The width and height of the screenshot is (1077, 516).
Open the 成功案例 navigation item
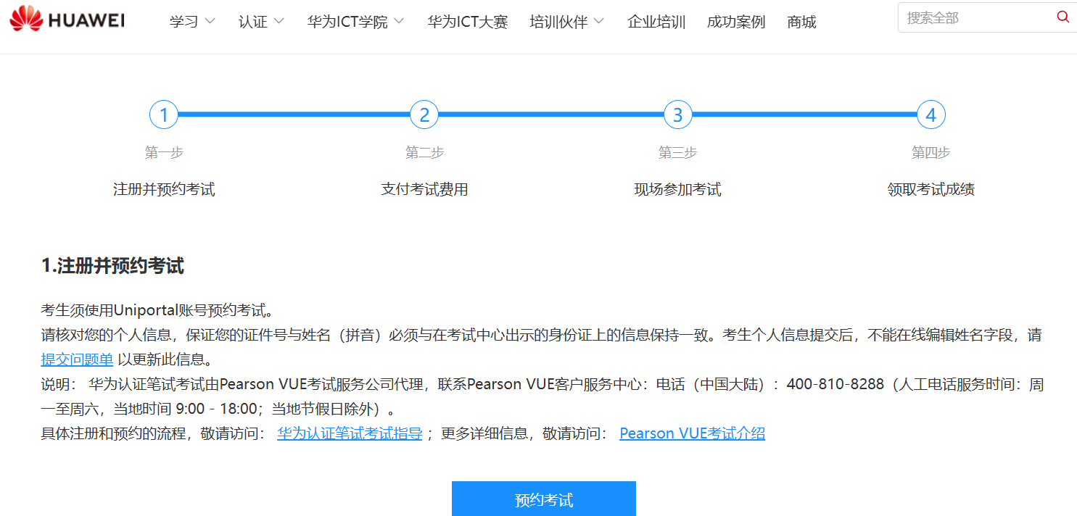[x=735, y=22]
